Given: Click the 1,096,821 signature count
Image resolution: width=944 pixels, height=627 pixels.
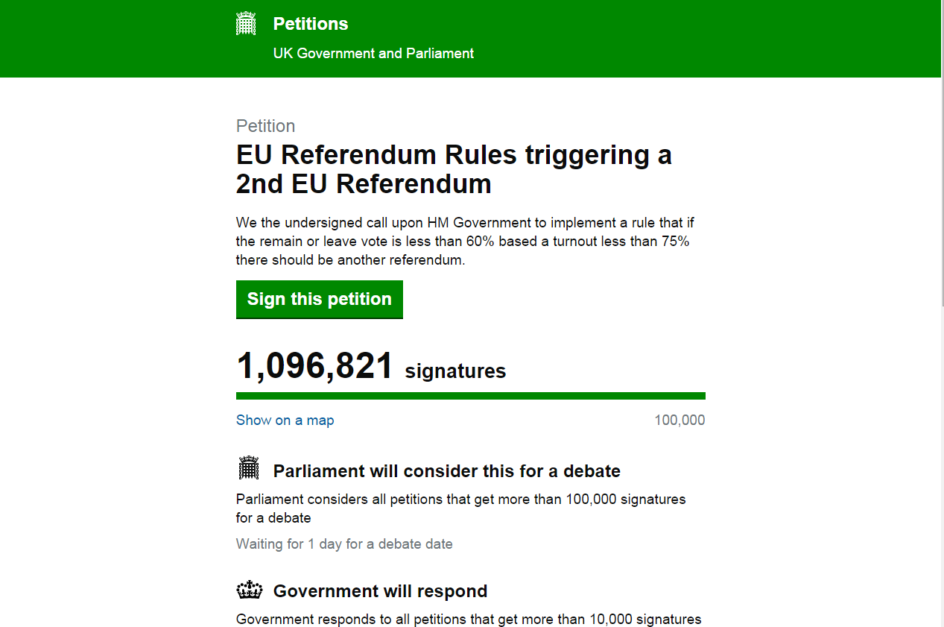Looking at the screenshot, I should click(x=314, y=366).
